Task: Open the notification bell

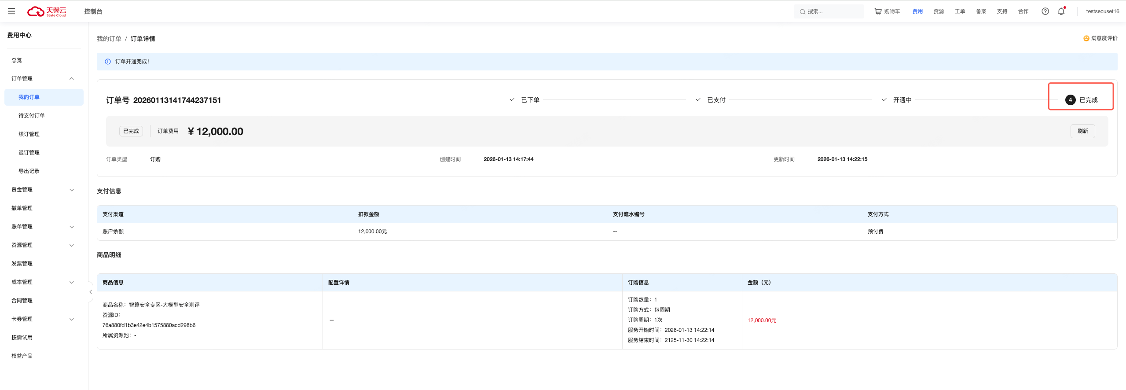Action: [1061, 11]
